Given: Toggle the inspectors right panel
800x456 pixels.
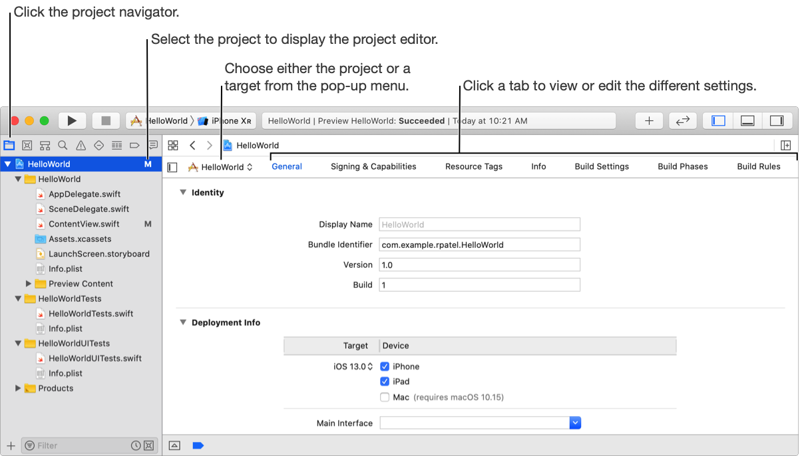Looking at the screenshot, I should tap(777, 120).
